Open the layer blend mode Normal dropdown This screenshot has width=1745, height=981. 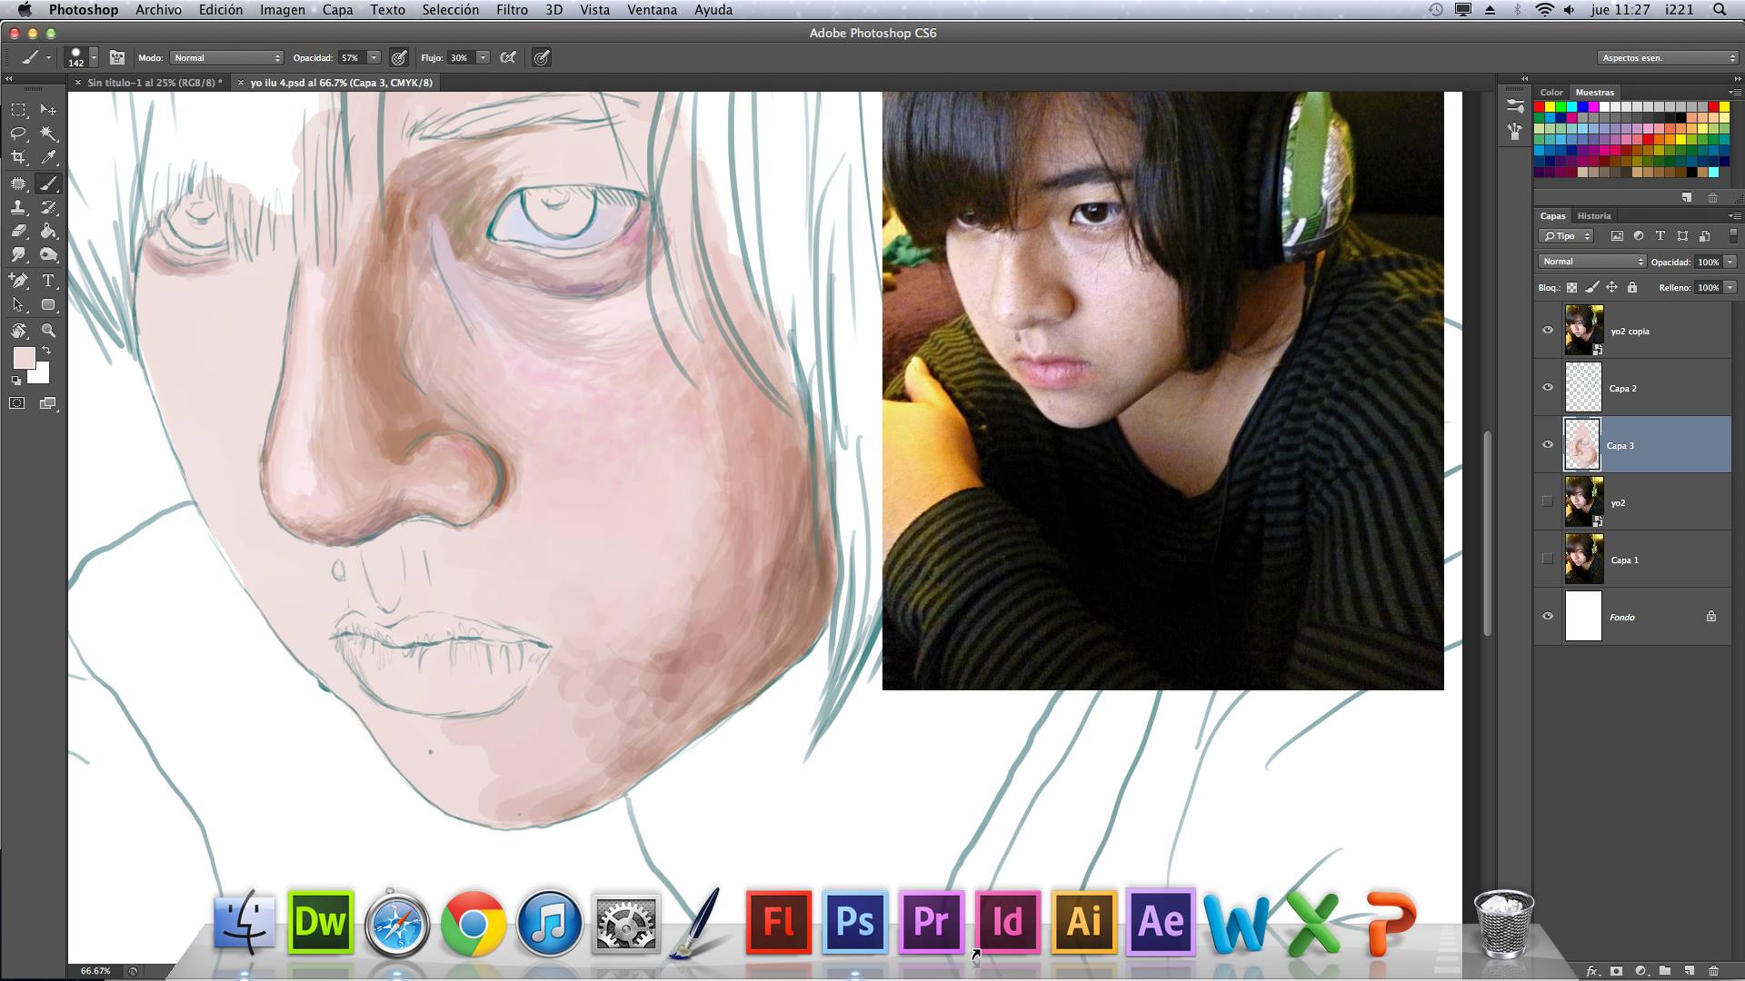(x=1591, y=262)
